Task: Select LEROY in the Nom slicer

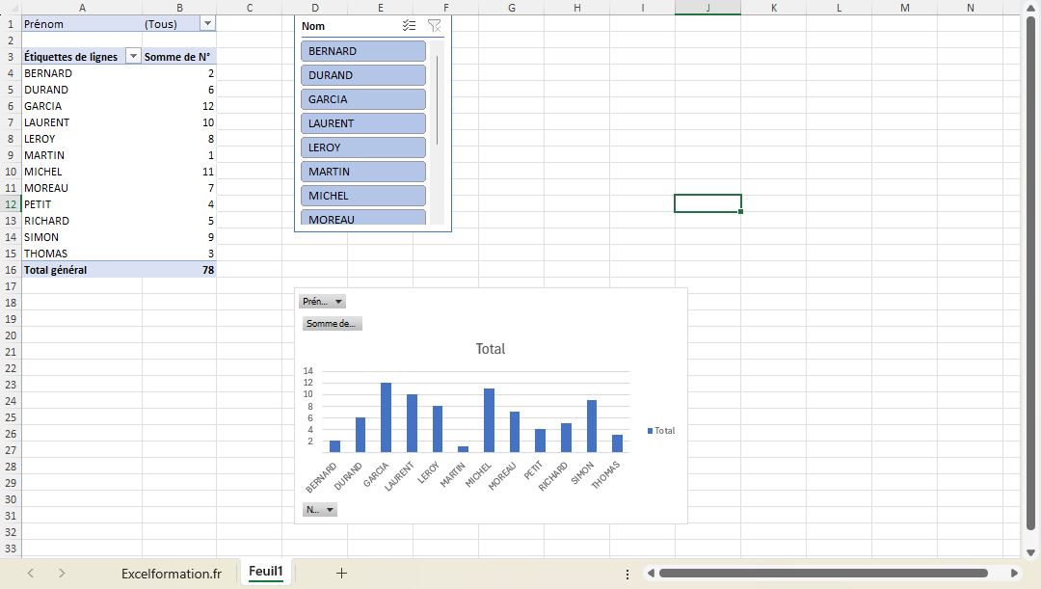Action: pyautogui.click(x=362, y=147)
